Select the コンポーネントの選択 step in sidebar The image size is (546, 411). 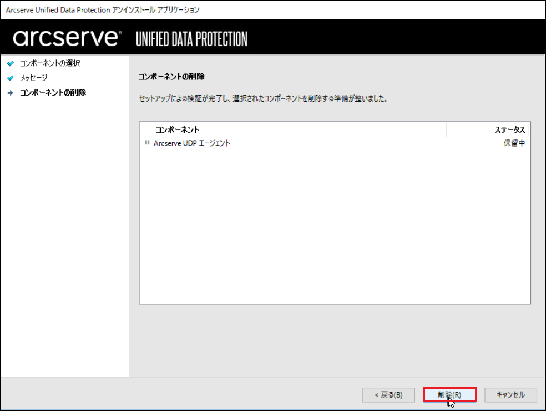50,63
